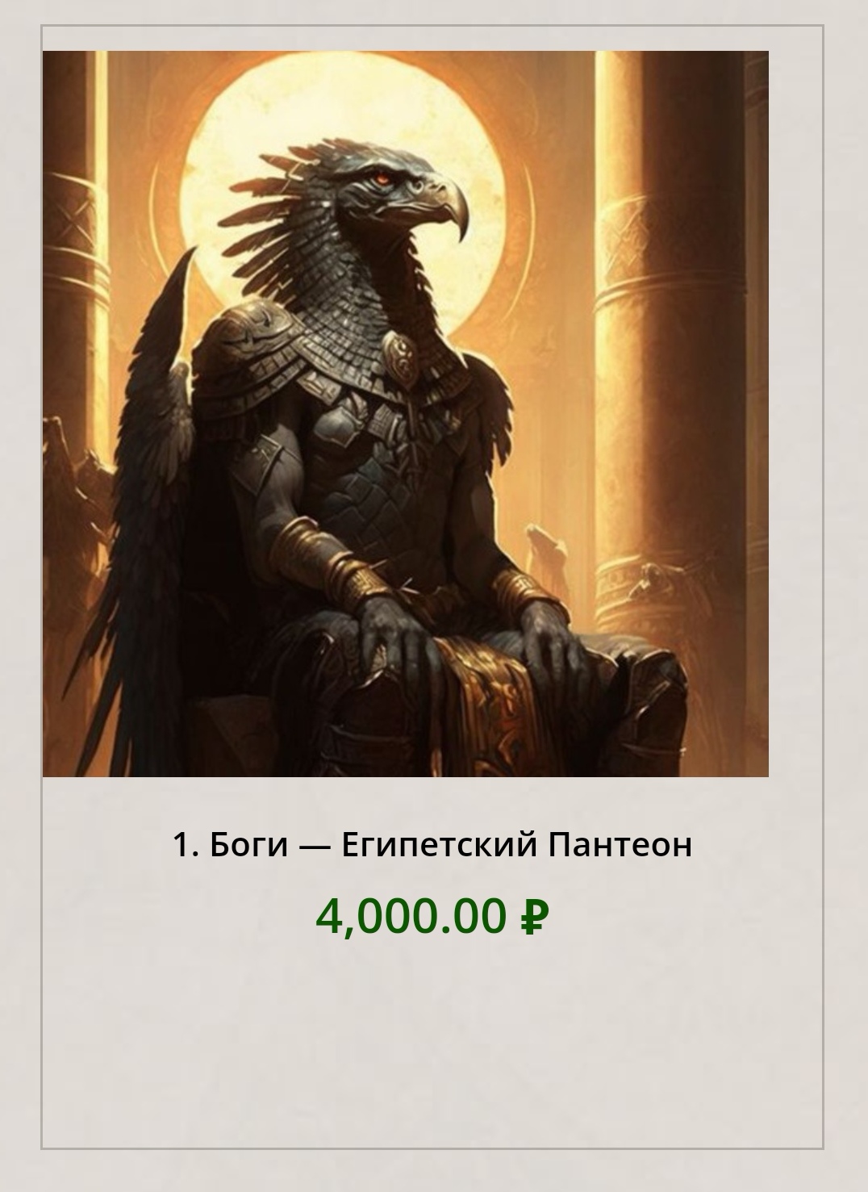Open the Egyptian falcon god product image
Screen dimensions: 868x1192
point(405,413)
